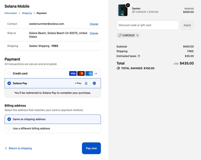Select Credit card payment option
This screenshot has width=201, height=160.
(53, 73)
